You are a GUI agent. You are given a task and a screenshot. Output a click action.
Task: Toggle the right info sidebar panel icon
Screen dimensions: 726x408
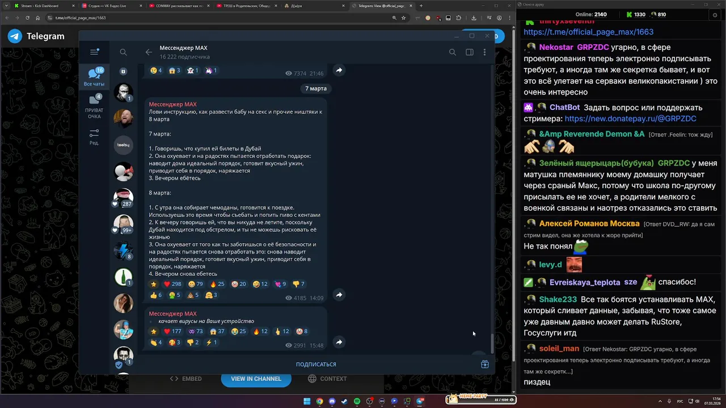point(470,52)
